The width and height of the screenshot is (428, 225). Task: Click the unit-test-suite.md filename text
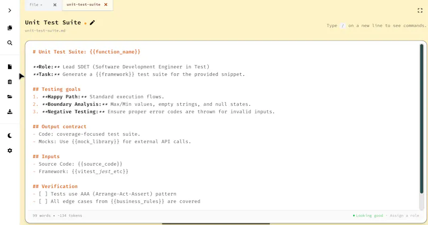pos(45,30)
